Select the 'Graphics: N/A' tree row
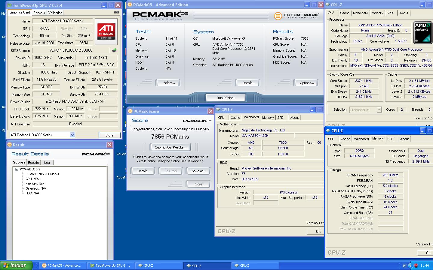This screenshot has height=270, width=433. (36, 188)
